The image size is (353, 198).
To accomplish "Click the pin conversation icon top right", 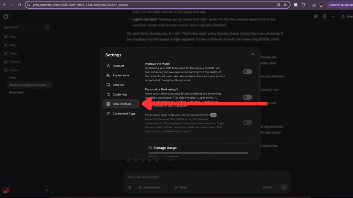I will 324,16.
